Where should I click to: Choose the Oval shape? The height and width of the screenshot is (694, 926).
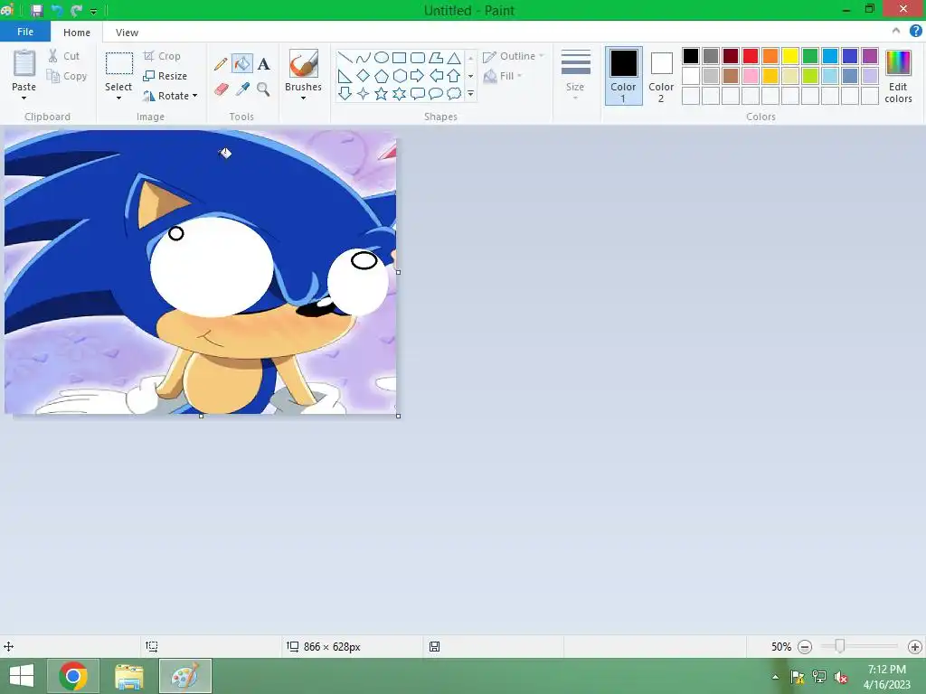(382, 58)
